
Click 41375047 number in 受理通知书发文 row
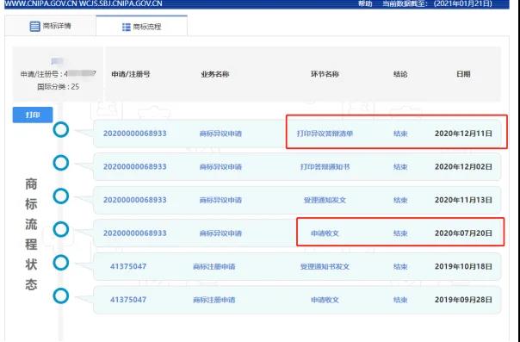(x=128, y=266)
